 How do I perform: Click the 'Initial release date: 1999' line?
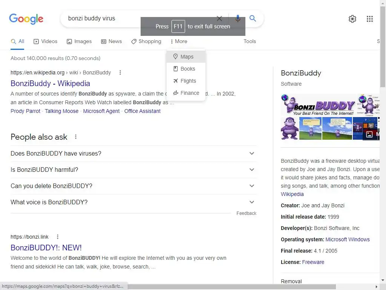310,217
